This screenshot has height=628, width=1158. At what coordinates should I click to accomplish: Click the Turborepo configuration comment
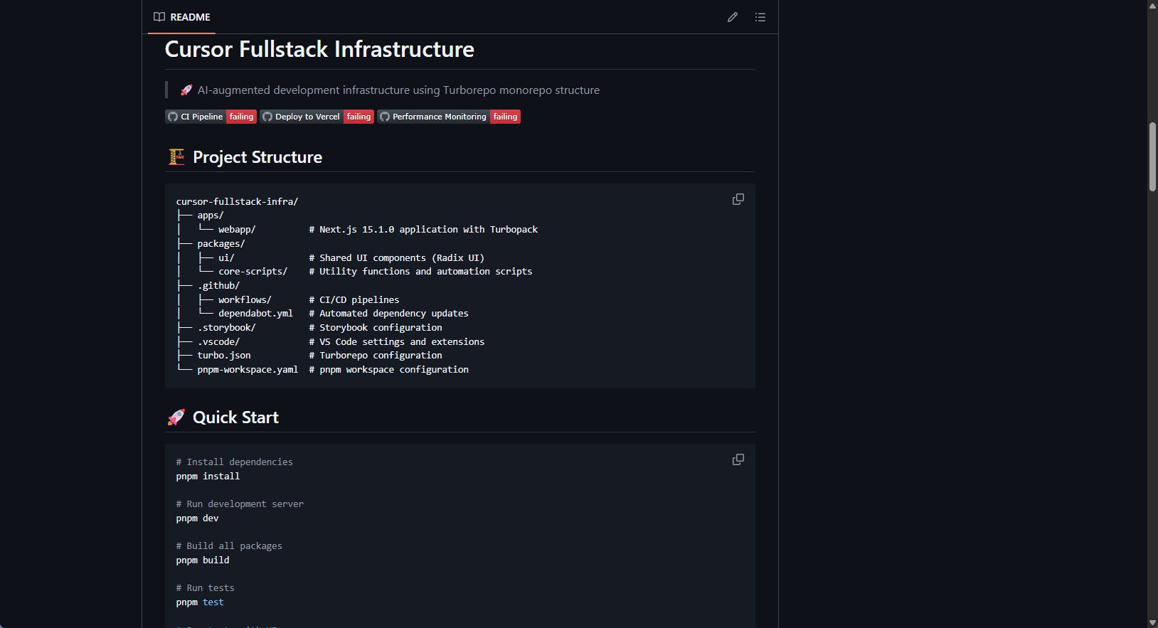click(x=376, y=356)
